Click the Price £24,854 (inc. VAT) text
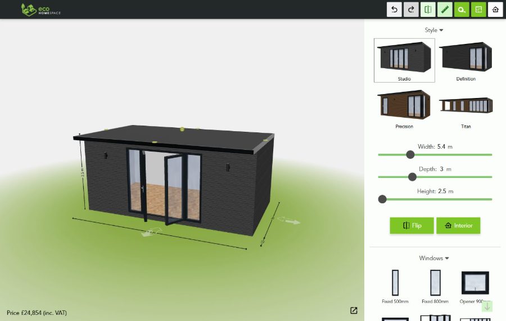This screenshot has height=321, width=506. pos(37,313)
